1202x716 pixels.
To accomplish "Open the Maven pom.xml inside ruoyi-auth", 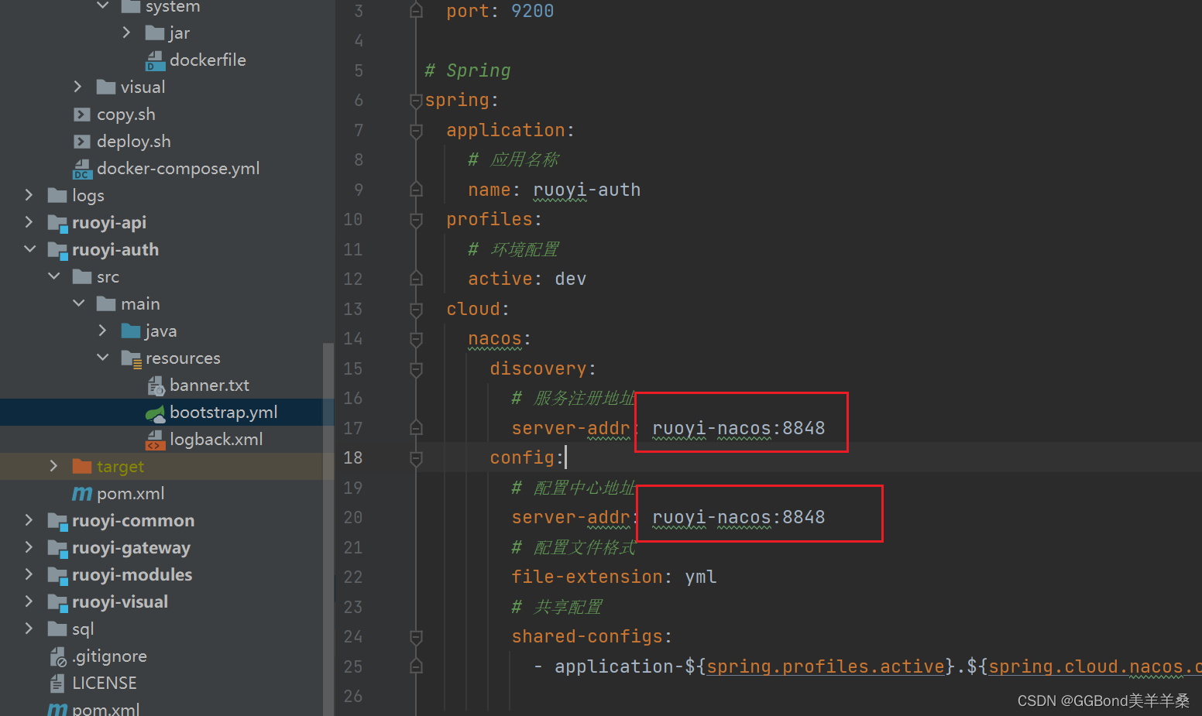I will point(129,493).
